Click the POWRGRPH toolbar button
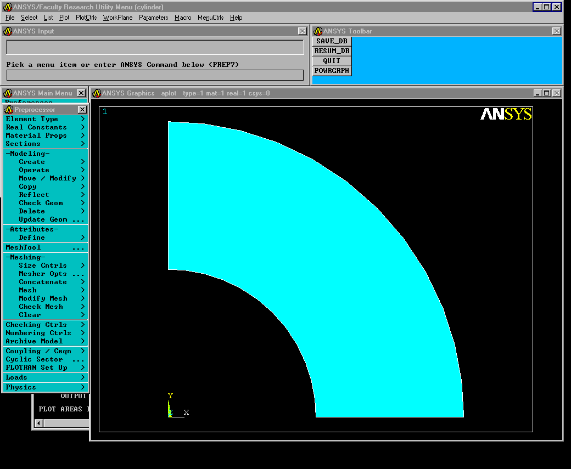Viewport: 571px width, 469px height. (x=332, y=71)
